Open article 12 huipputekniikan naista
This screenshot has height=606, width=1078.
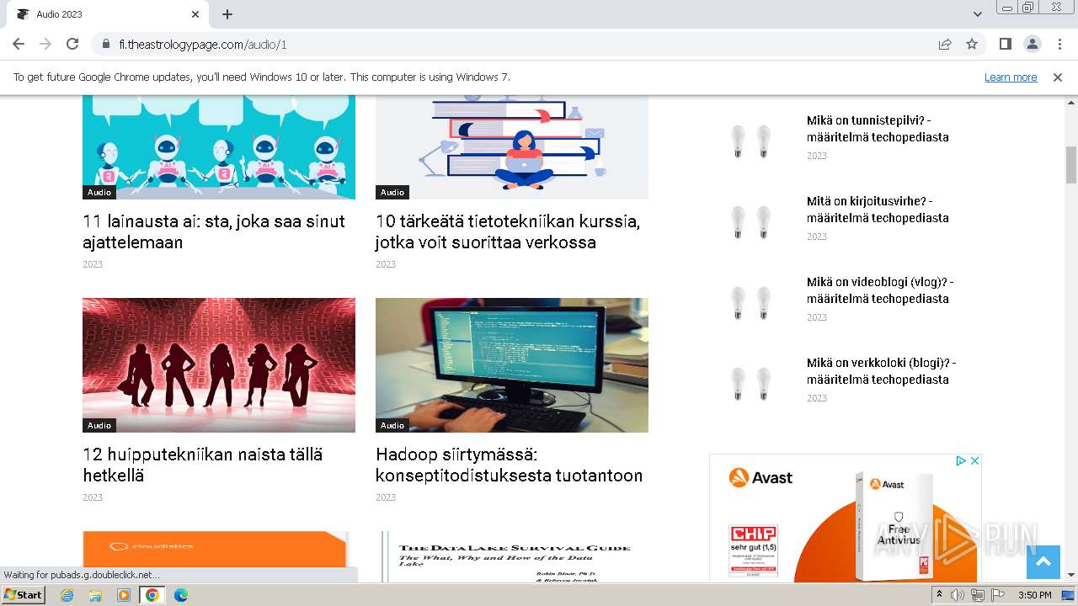click(203, 465)
